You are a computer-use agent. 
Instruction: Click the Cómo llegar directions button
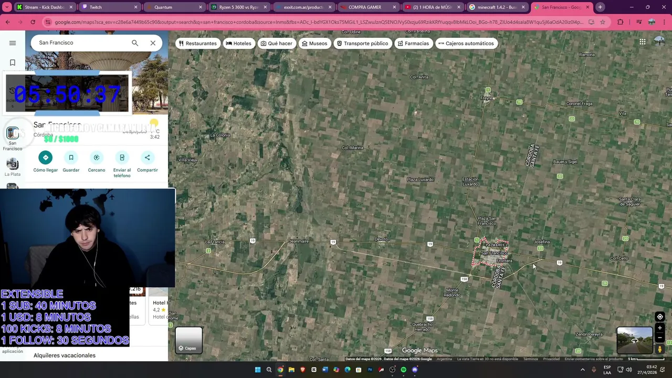[x=46, y=162]
